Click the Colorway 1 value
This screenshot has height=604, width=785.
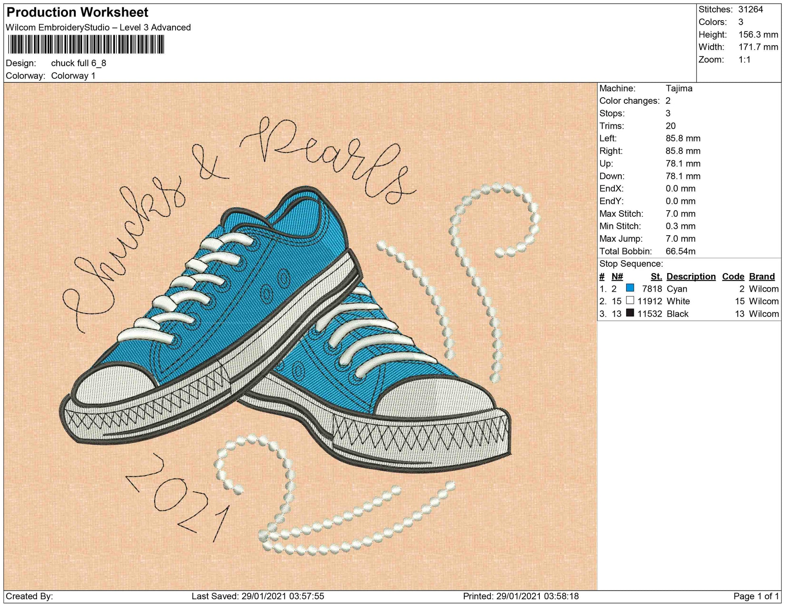point(73,76)
